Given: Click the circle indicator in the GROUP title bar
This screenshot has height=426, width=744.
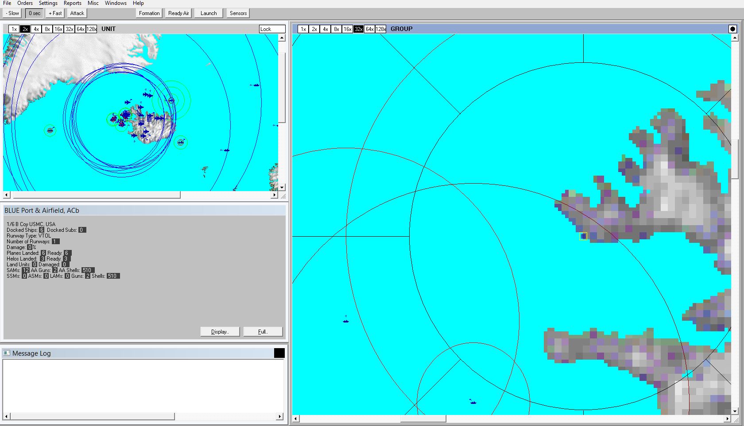Looking at the screenshot, I should coord(733,29).
